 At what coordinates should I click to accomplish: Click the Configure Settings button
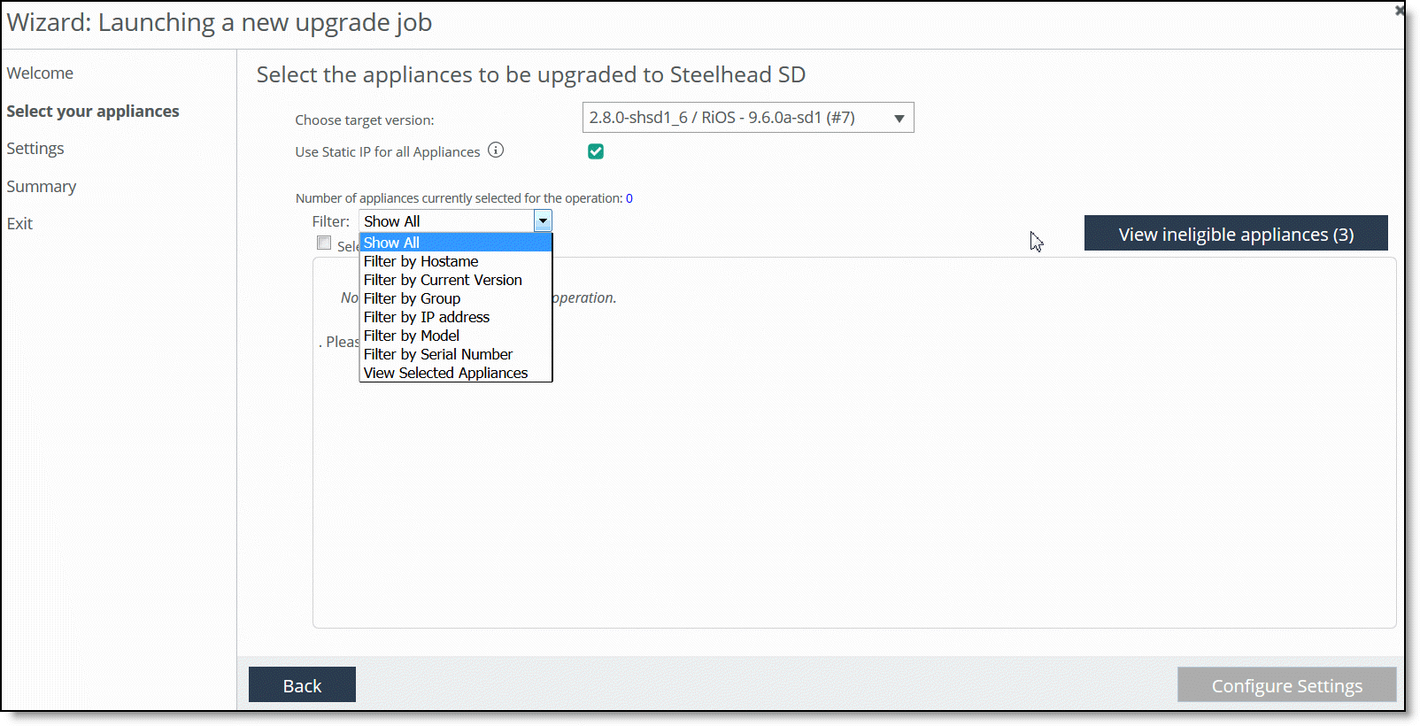click(x=1286, y=685)
